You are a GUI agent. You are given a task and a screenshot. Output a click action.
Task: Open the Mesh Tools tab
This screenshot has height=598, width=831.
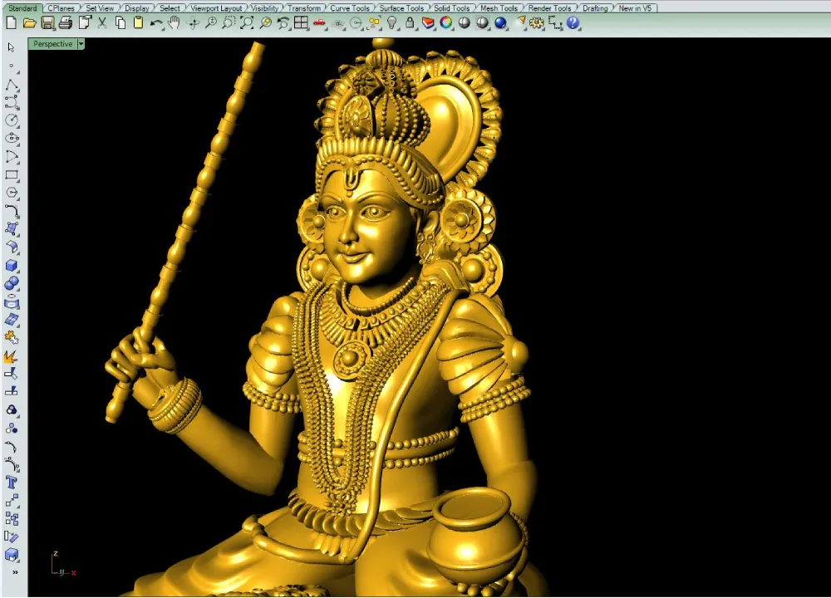[x=499, y=8]
